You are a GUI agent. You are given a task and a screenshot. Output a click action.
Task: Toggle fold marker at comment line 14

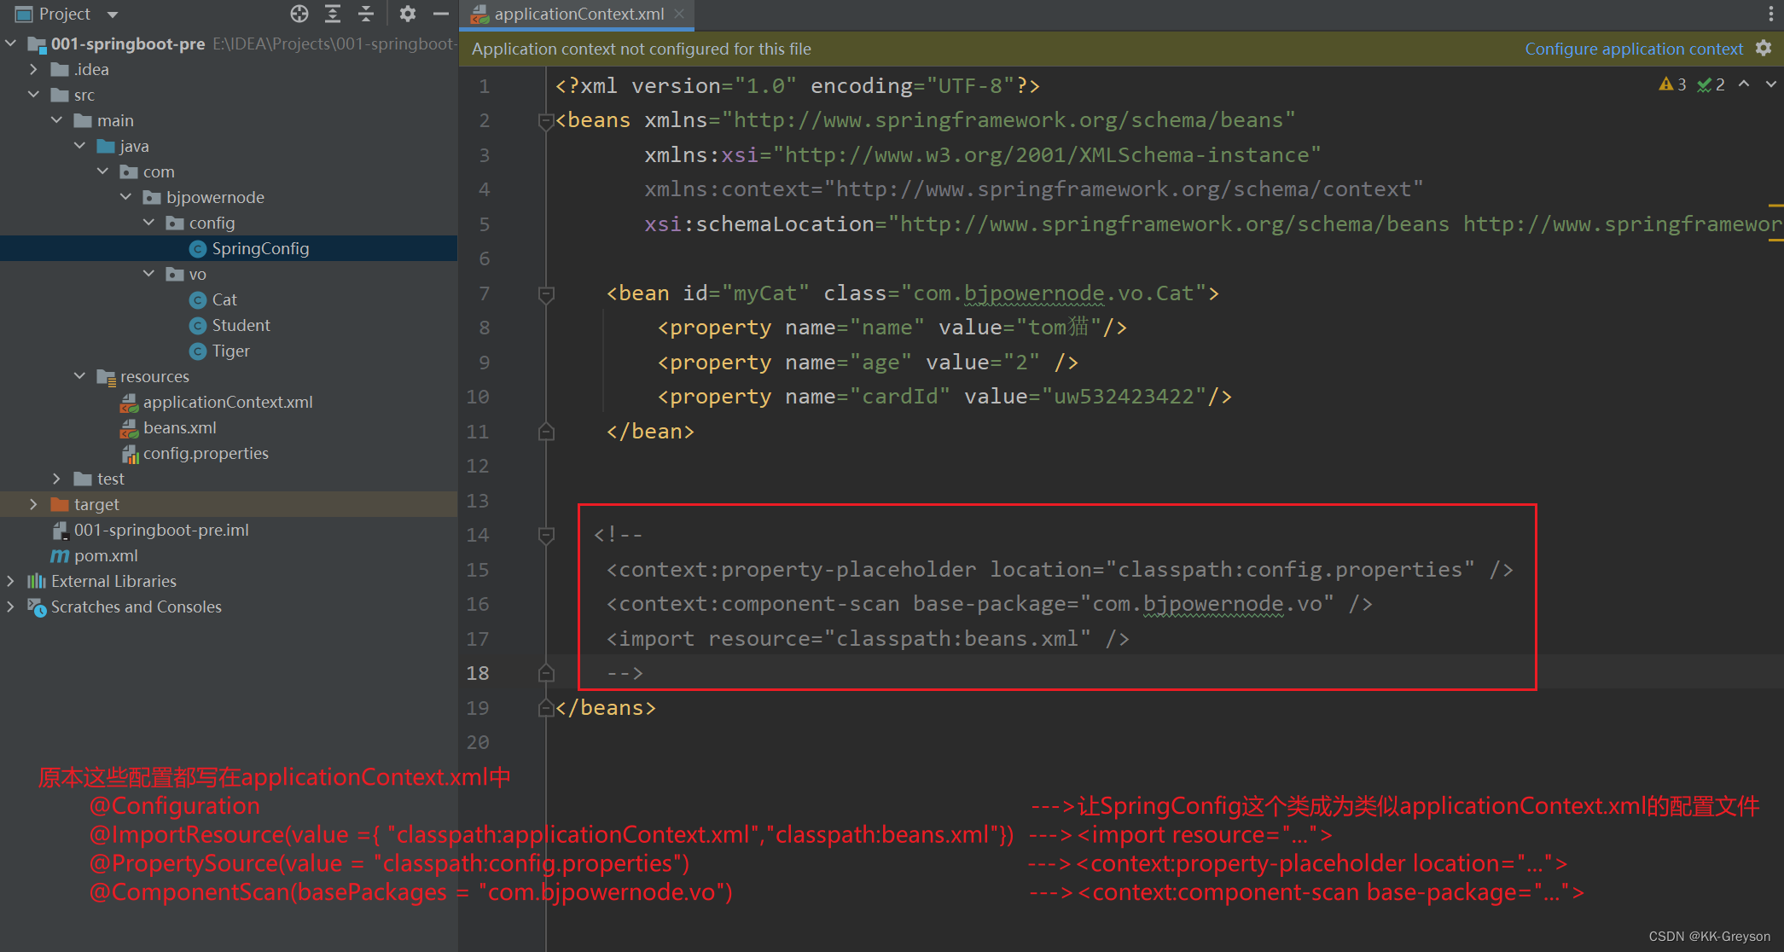[x=546, y=536]
